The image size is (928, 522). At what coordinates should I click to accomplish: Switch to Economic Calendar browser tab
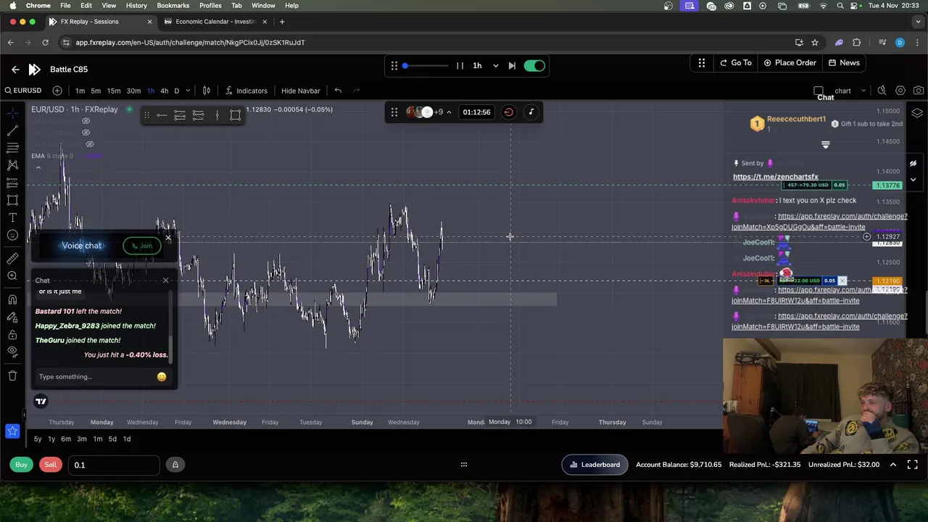(x=215, y=22)
